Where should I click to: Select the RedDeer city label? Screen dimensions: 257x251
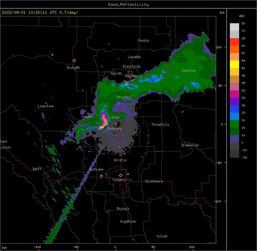coord(131,76)
